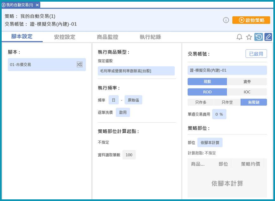Choose the 只作多 direction option
The width and height of the screenshot is (275, 201).
(200, 102)
